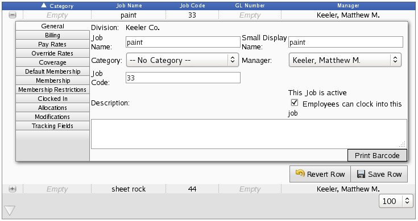Expand the sheet rock job row
Screen dimensions: 418x221
click(x=13, y=189)
